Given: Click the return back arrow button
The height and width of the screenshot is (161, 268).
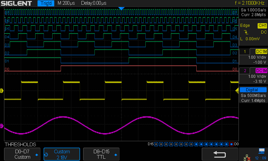Looking at the screenshot, I should [220, 154].
